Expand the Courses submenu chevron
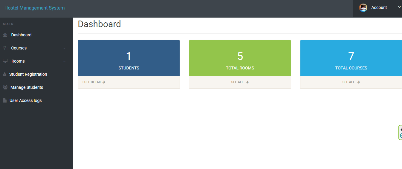This screenshot has width=402, height=169. click(x=64, y=48)
